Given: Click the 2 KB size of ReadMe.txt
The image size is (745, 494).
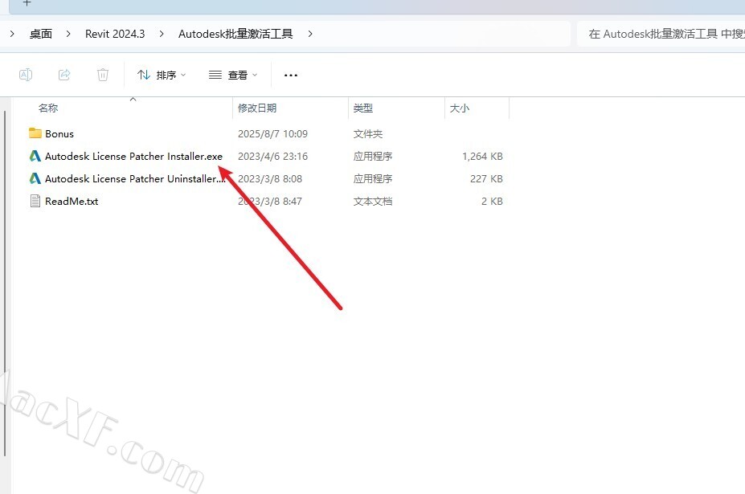Looking at the screenshot, I should pyautogui.click(x=492, y=201).
